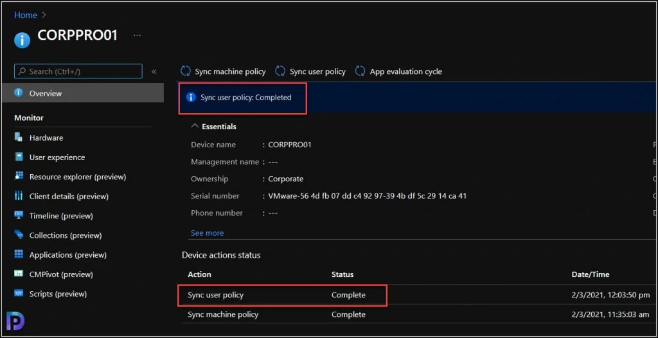The image size is (658, 338).
Task: Click the Device actions status heading
Action: (x=221, y=255)
